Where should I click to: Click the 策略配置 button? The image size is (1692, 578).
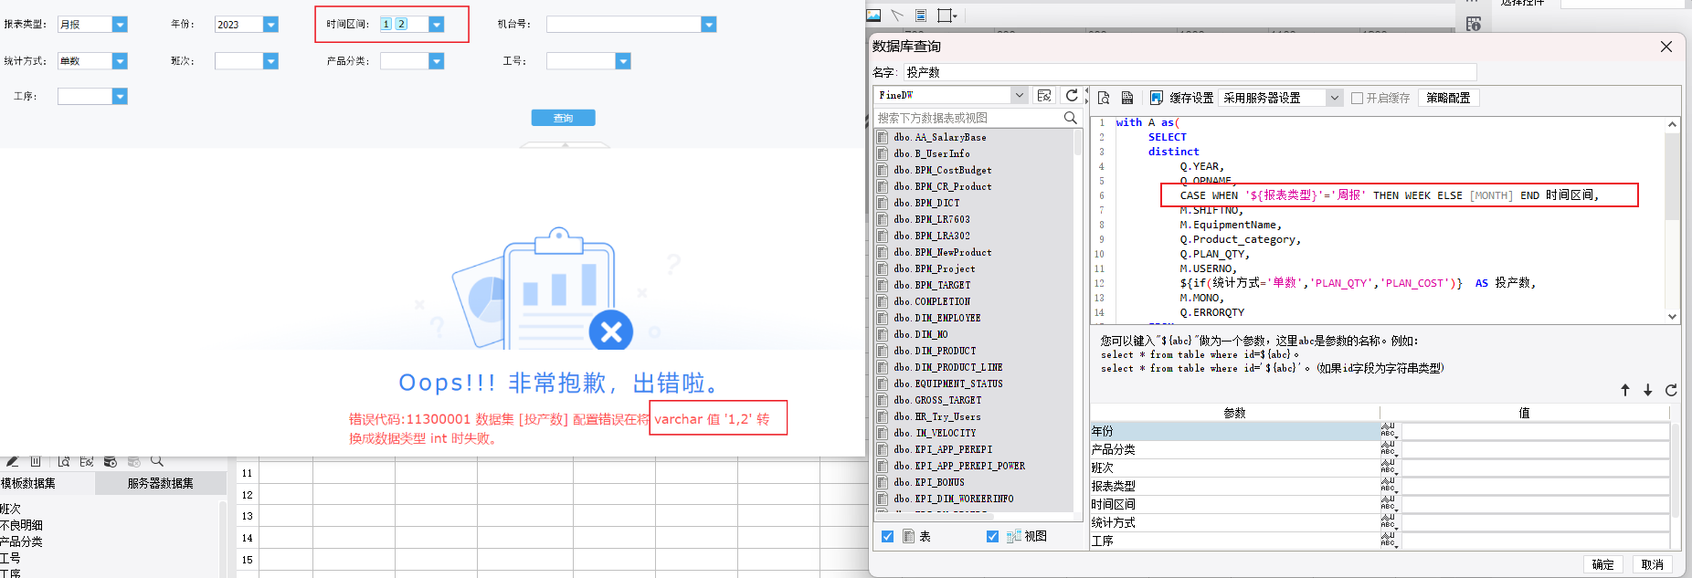[1448, 98]
